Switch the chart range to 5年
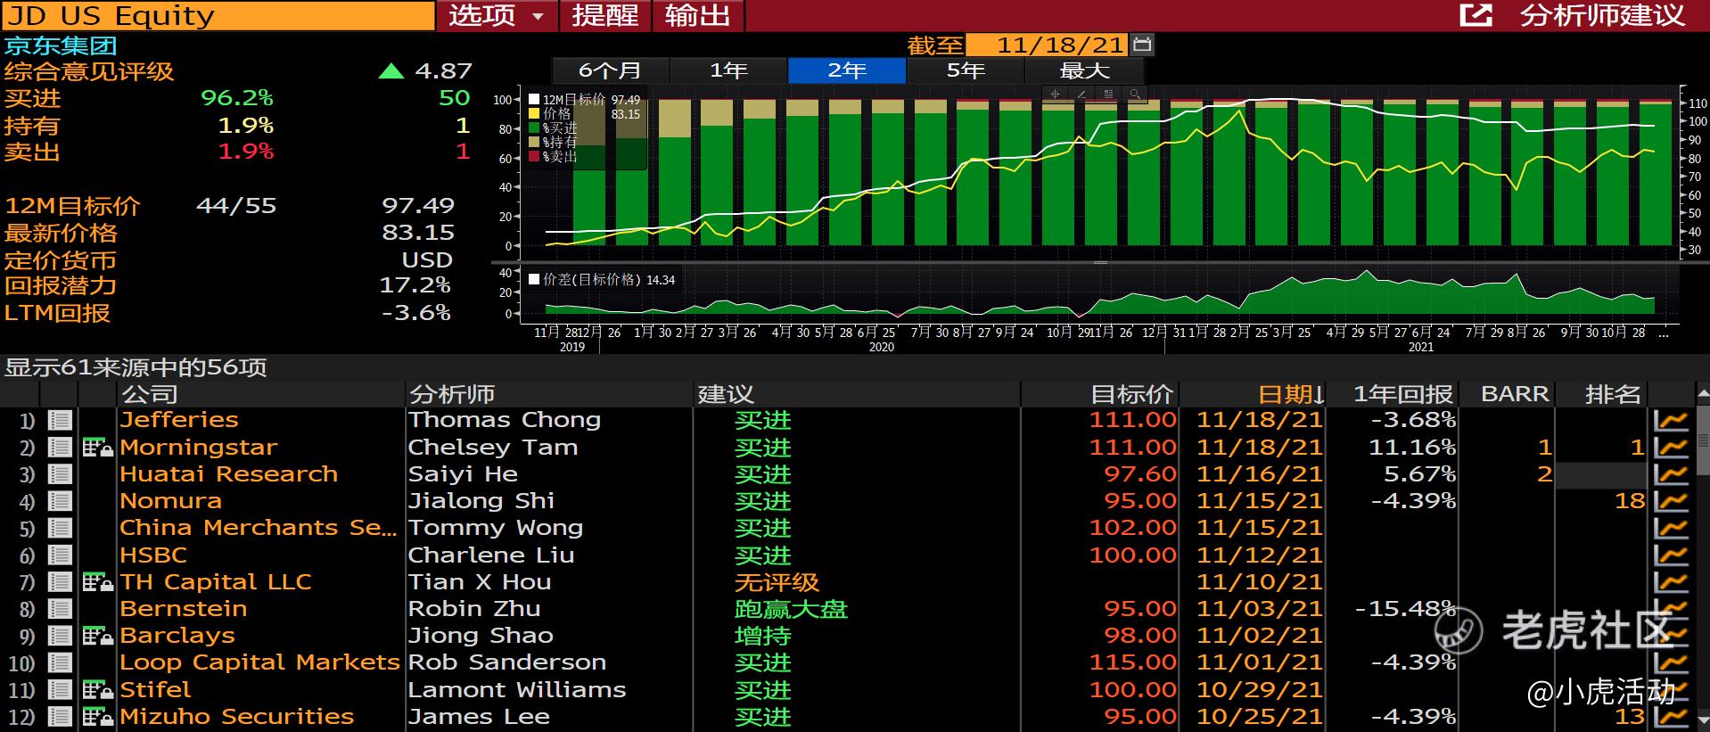This screenshot has width=1710, height=732. [966, 70]
